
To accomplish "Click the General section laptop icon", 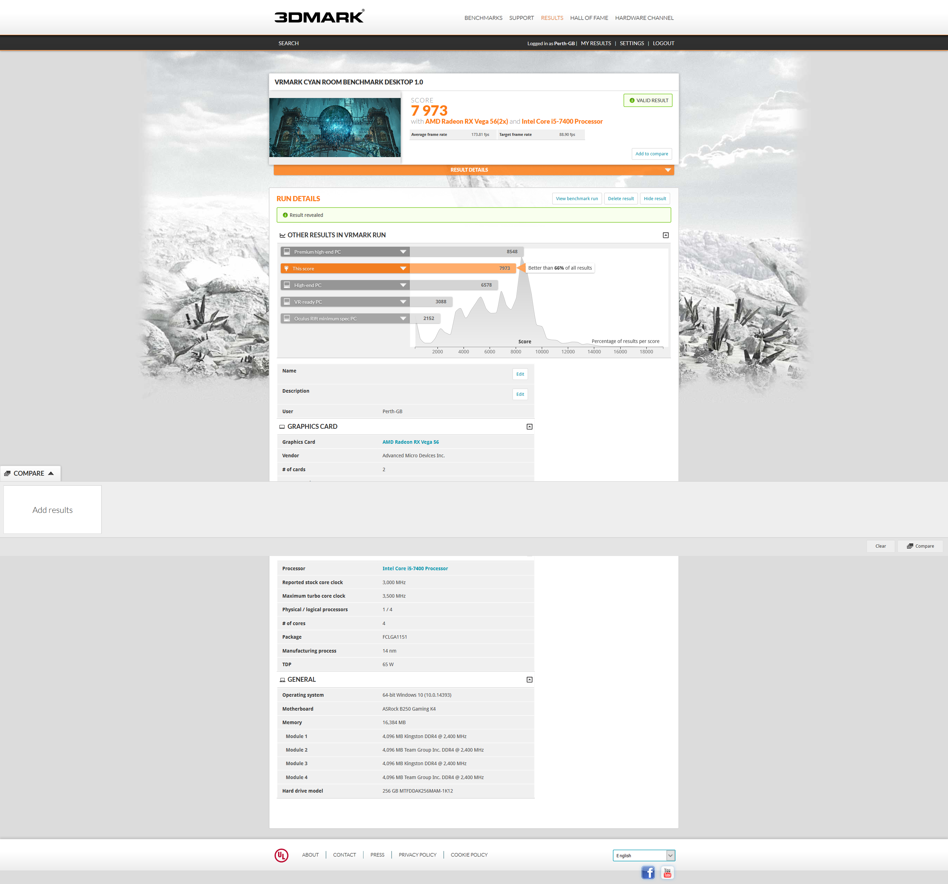I will [x=282, y=680].
